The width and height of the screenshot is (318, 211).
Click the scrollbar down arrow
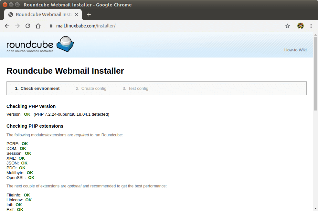(x=315, y=208)
